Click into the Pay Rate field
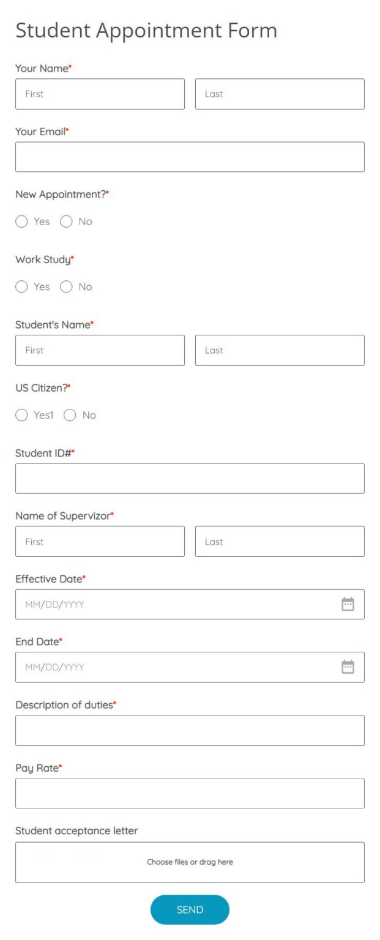The width and height of the screenshot is (380, 940). [190, 794]
